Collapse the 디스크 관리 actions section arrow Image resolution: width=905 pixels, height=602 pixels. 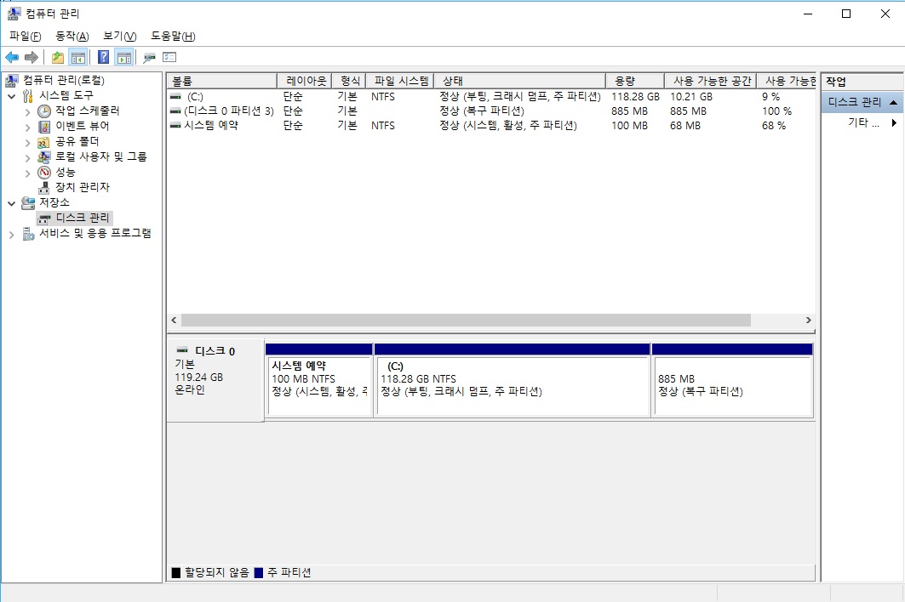coord(893,103)
